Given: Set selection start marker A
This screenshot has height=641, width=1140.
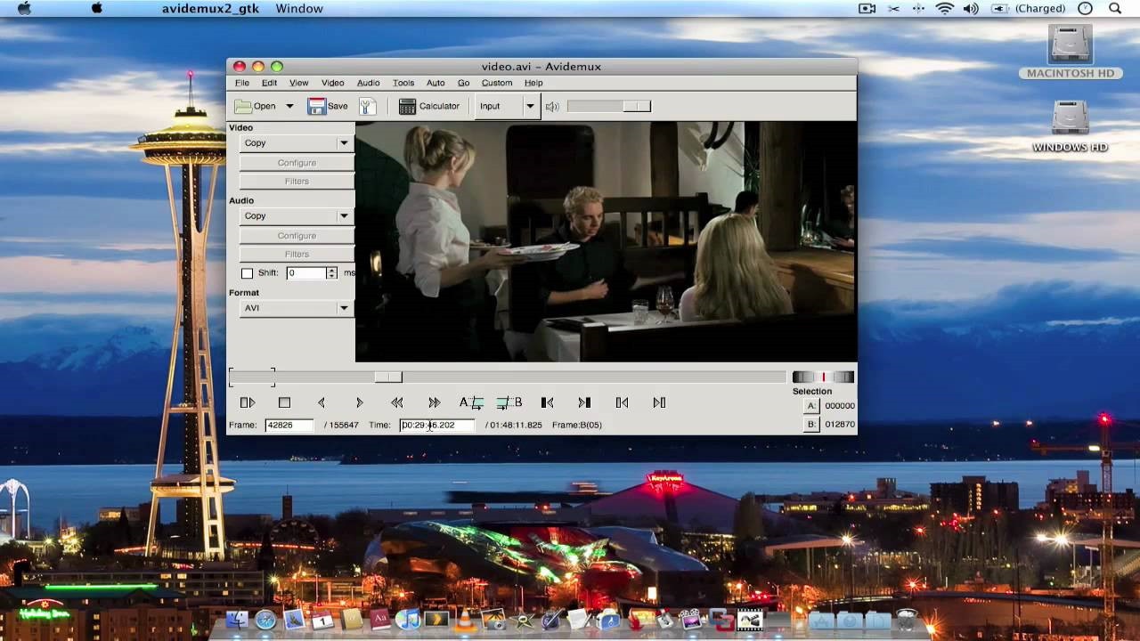Looking at the screenshot, I should 471,403.
